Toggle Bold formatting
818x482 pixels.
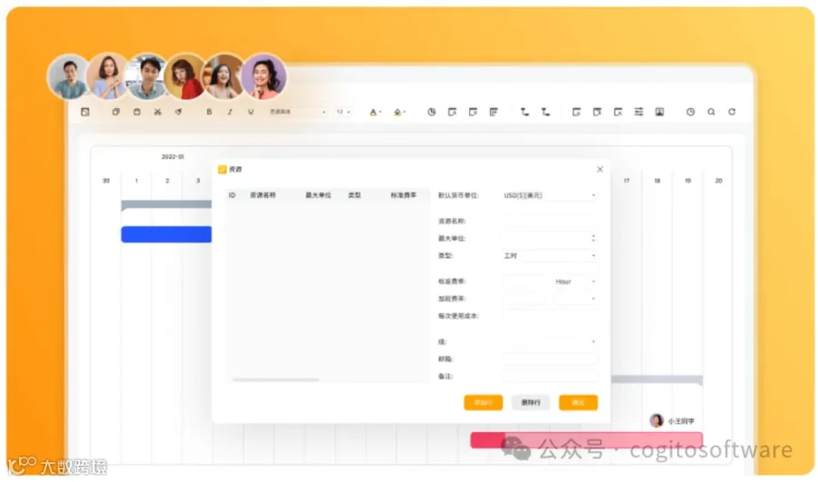(x=209, y=112)
